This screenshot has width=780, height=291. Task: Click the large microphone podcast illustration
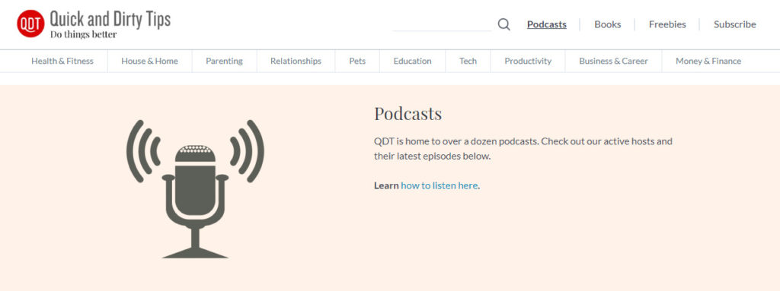195,188
